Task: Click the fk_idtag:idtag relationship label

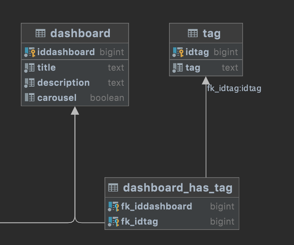Action: (234, 89)
